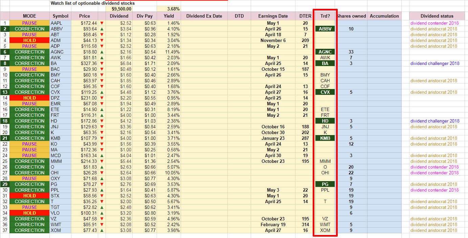468x238 pixels.
Task: Click 'dividend challenger 2018' in HD row
Action: tap(435, 121)
